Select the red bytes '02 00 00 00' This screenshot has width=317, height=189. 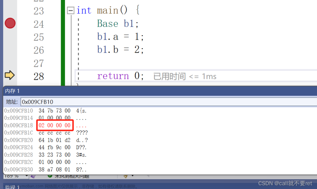coord(55,125)
